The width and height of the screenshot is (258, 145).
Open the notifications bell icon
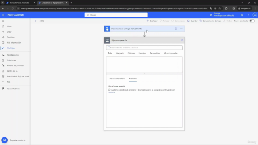point(211,15)
